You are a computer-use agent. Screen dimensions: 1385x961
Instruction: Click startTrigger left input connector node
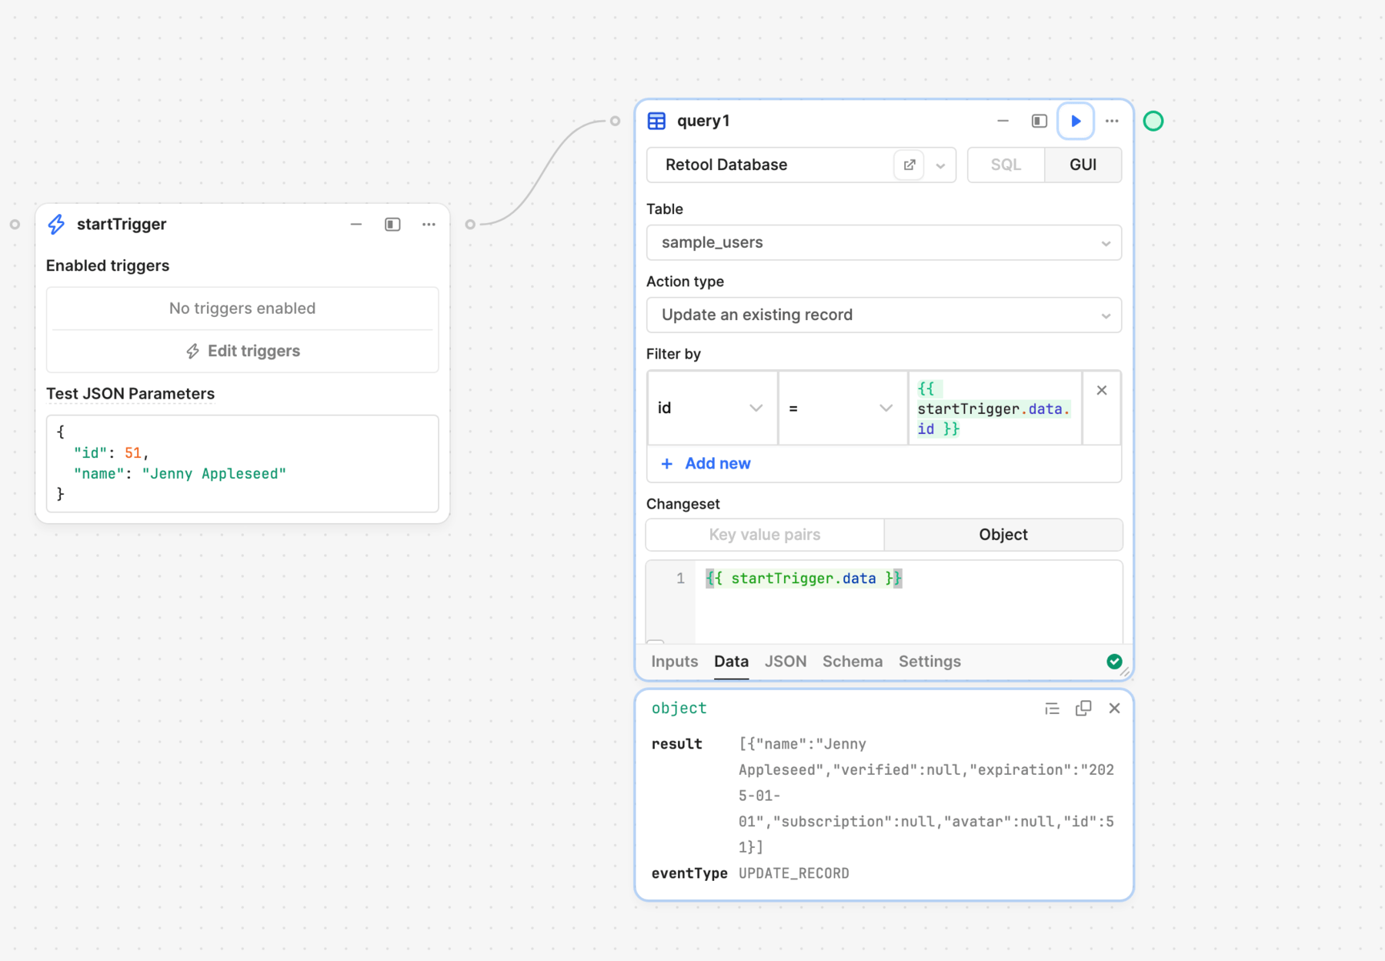[15, 225]
